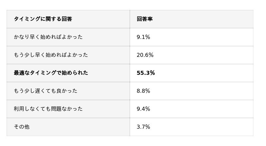The width and height of the screenshot is (266, 146).
Task: Click the 8.8% value cell
Action: point(143,91)
